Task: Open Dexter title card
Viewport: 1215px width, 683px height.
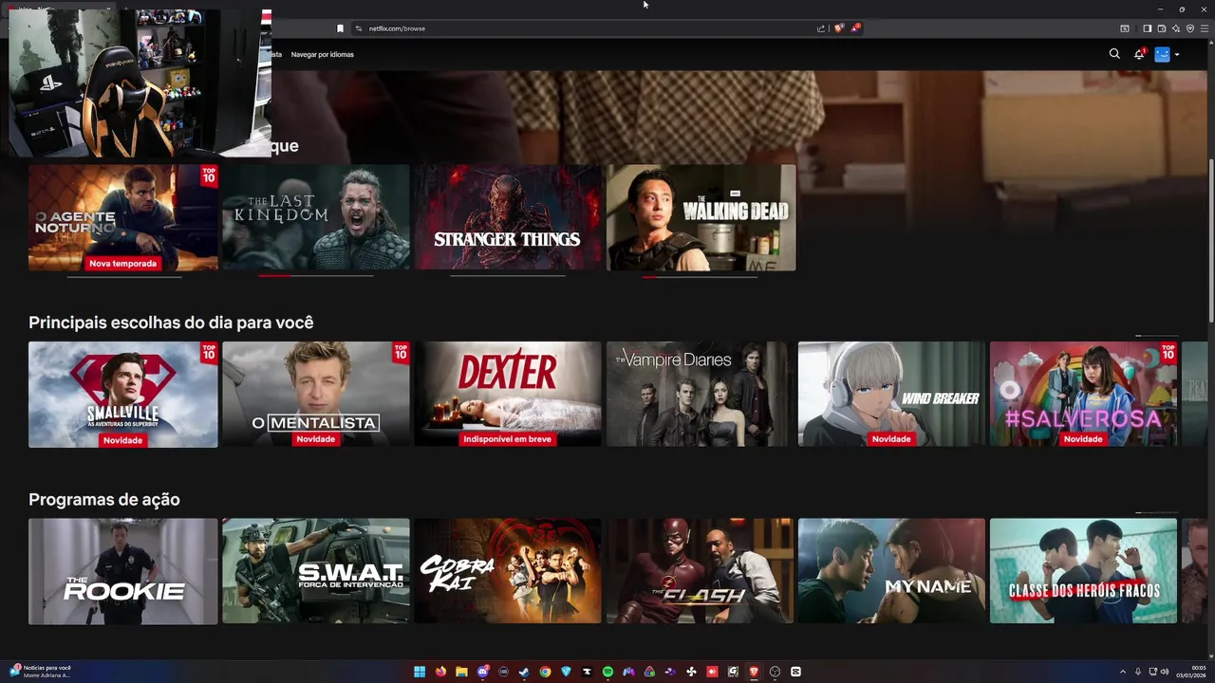Action: tap(508, 394)
